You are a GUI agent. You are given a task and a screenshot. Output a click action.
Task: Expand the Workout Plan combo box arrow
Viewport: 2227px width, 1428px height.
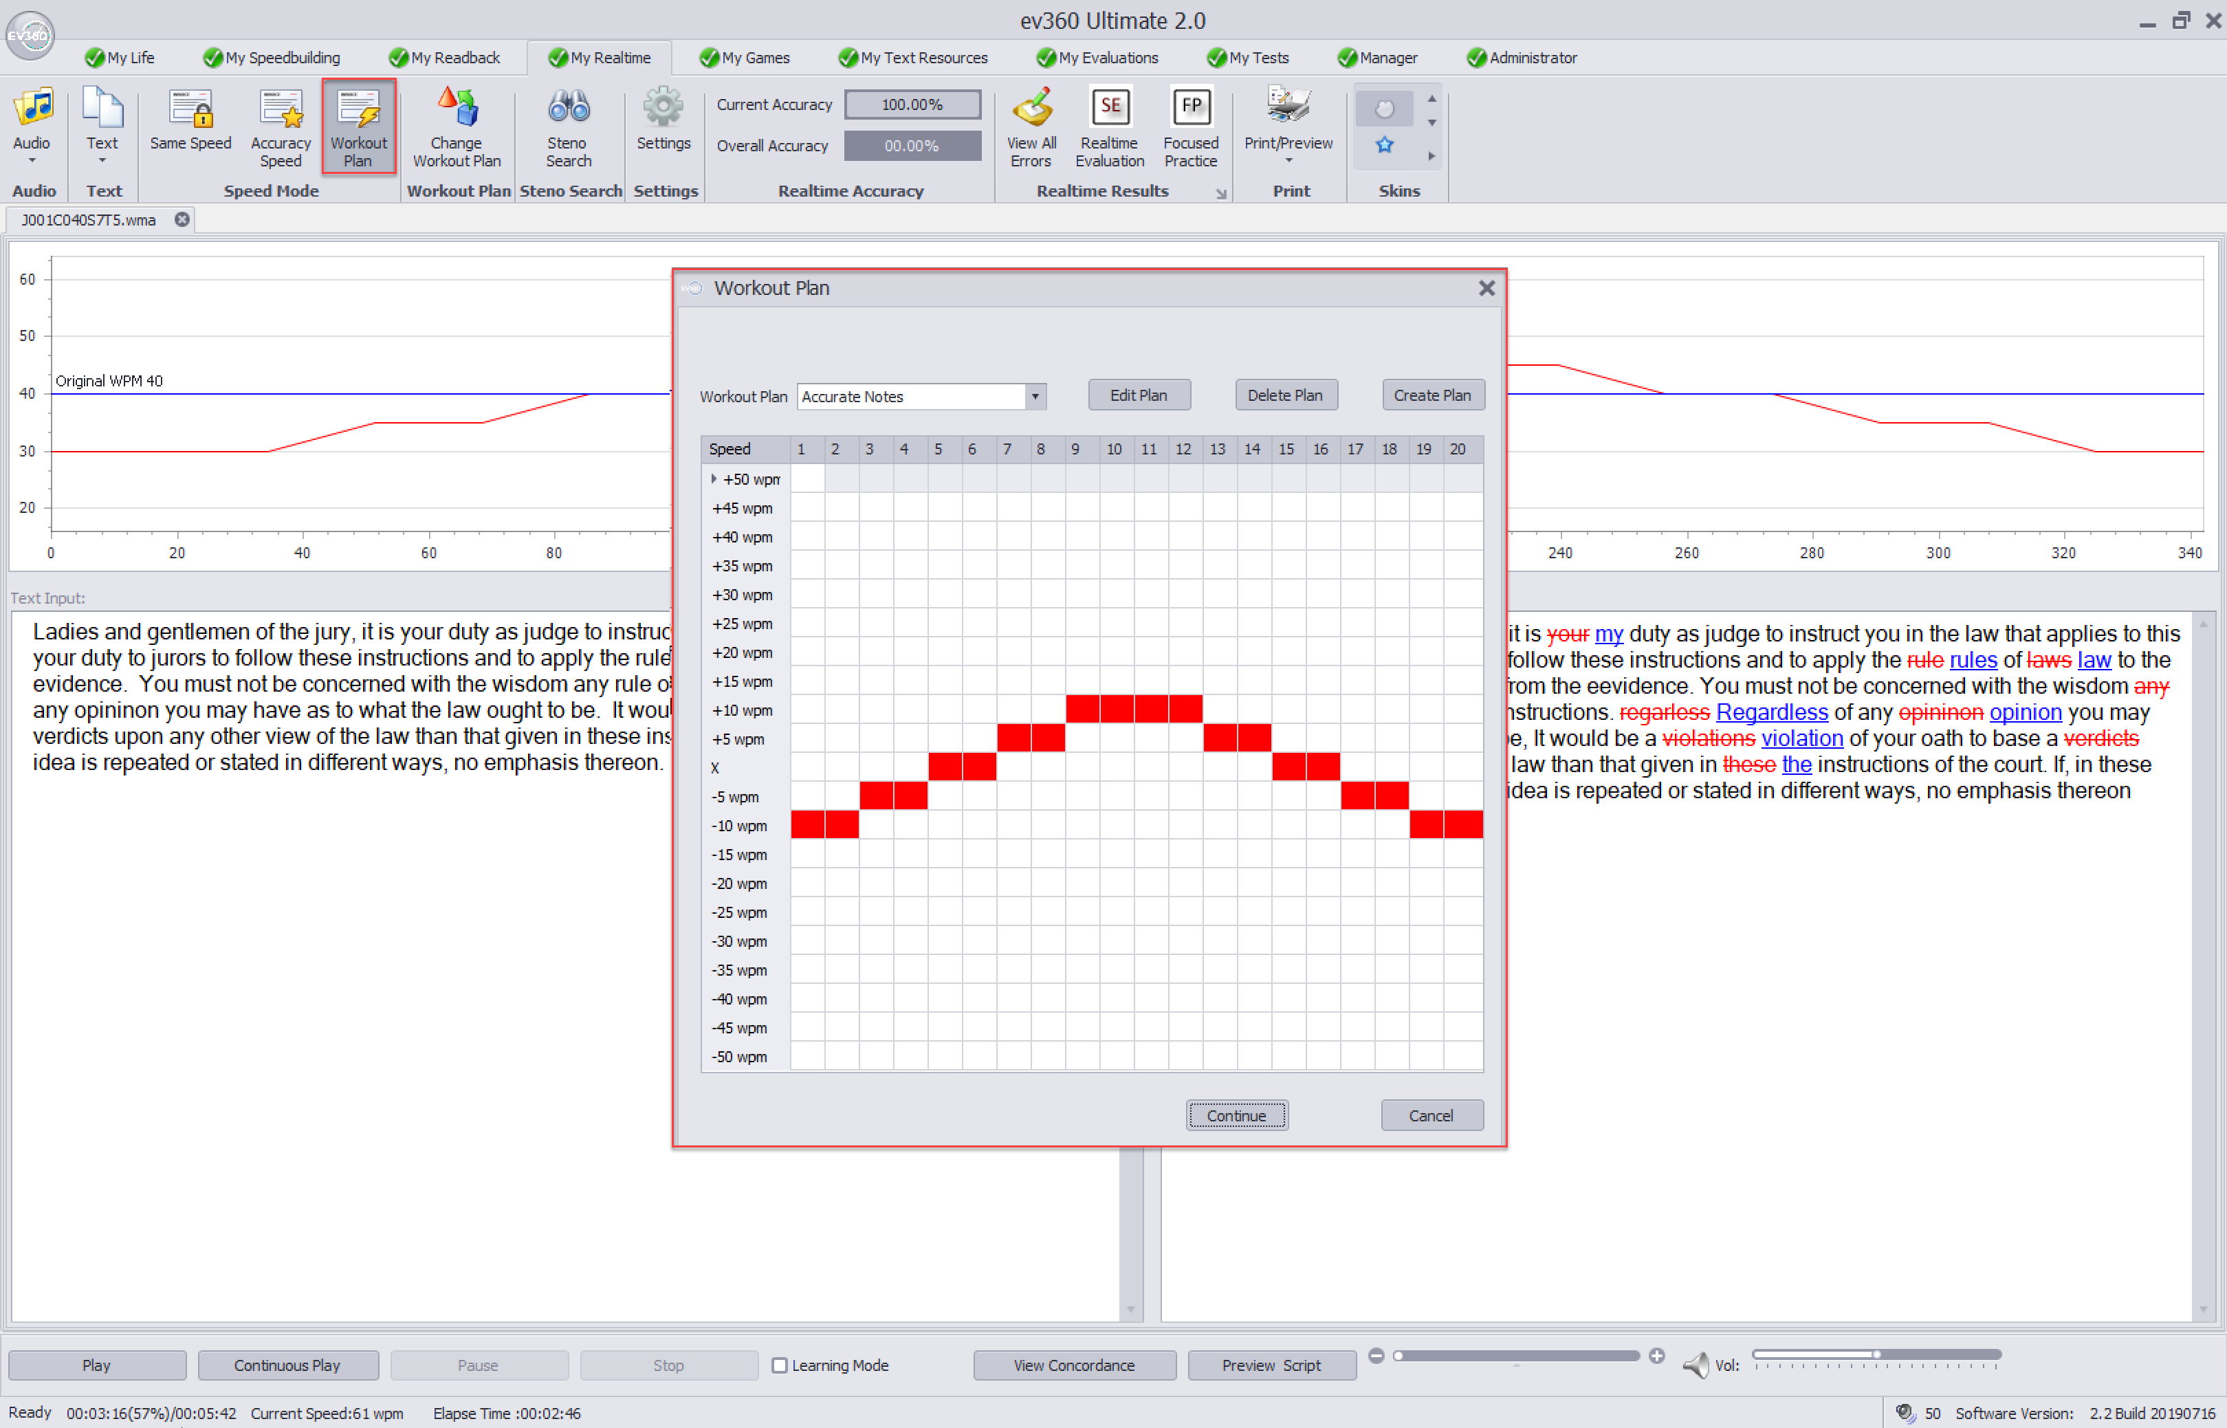pos(1035,396)
